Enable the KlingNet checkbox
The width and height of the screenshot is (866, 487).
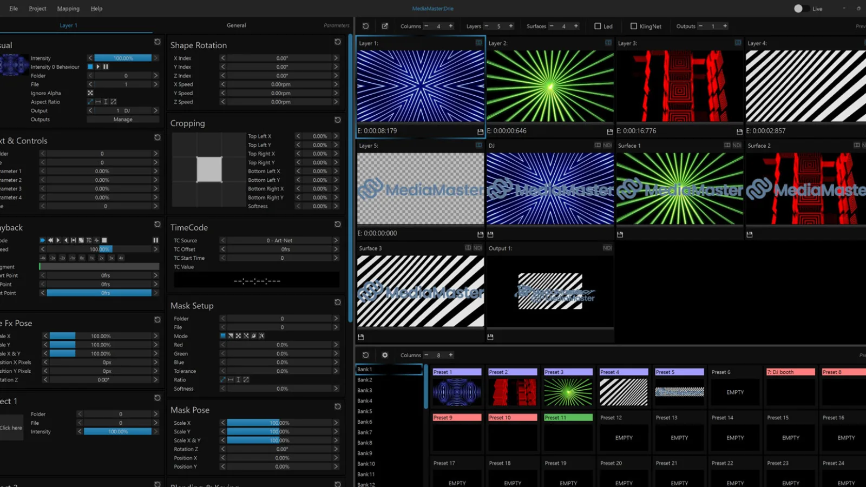click(633, 26)
